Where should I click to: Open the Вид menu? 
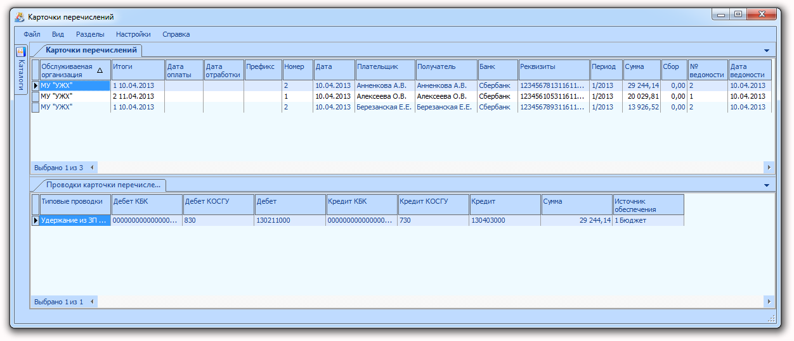[x=58, y=35]
